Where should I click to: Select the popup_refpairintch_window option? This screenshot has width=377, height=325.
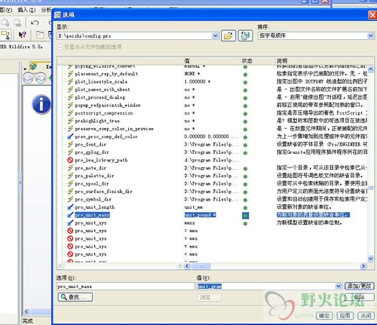(x=108, y=105)
